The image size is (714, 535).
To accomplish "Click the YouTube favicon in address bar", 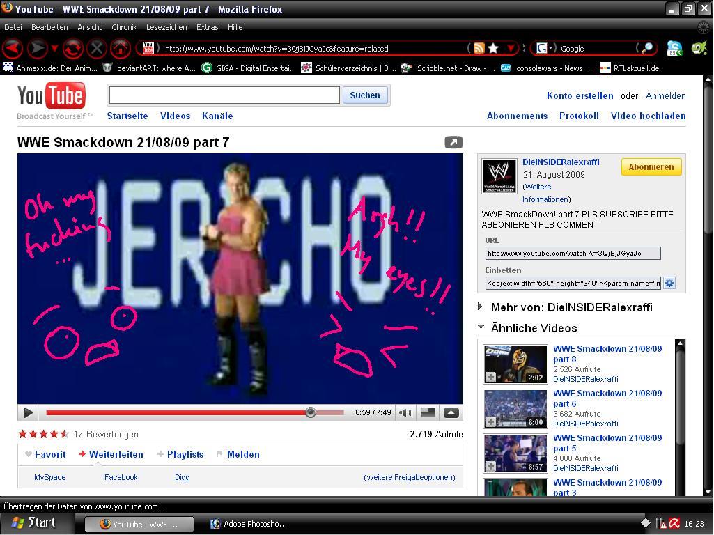I will 148,48.
